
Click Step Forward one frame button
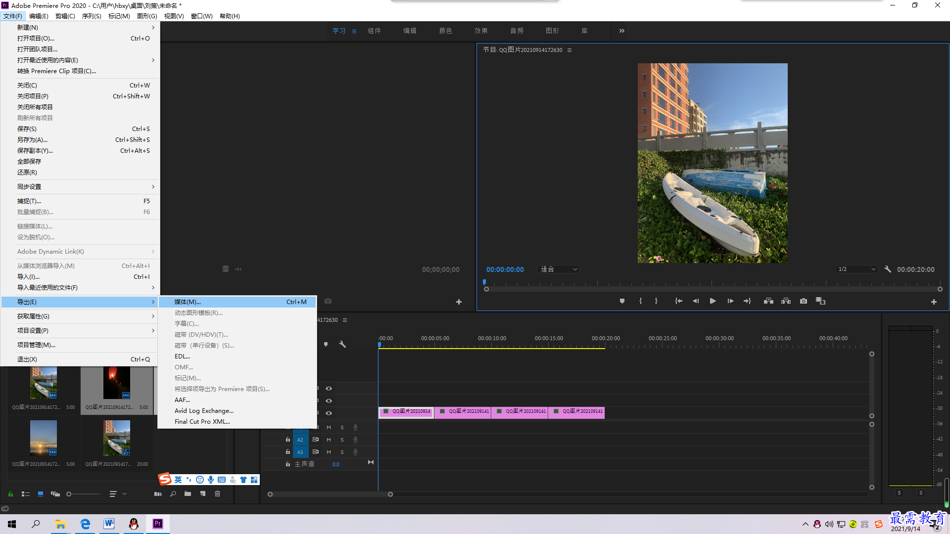click(730, 301)
